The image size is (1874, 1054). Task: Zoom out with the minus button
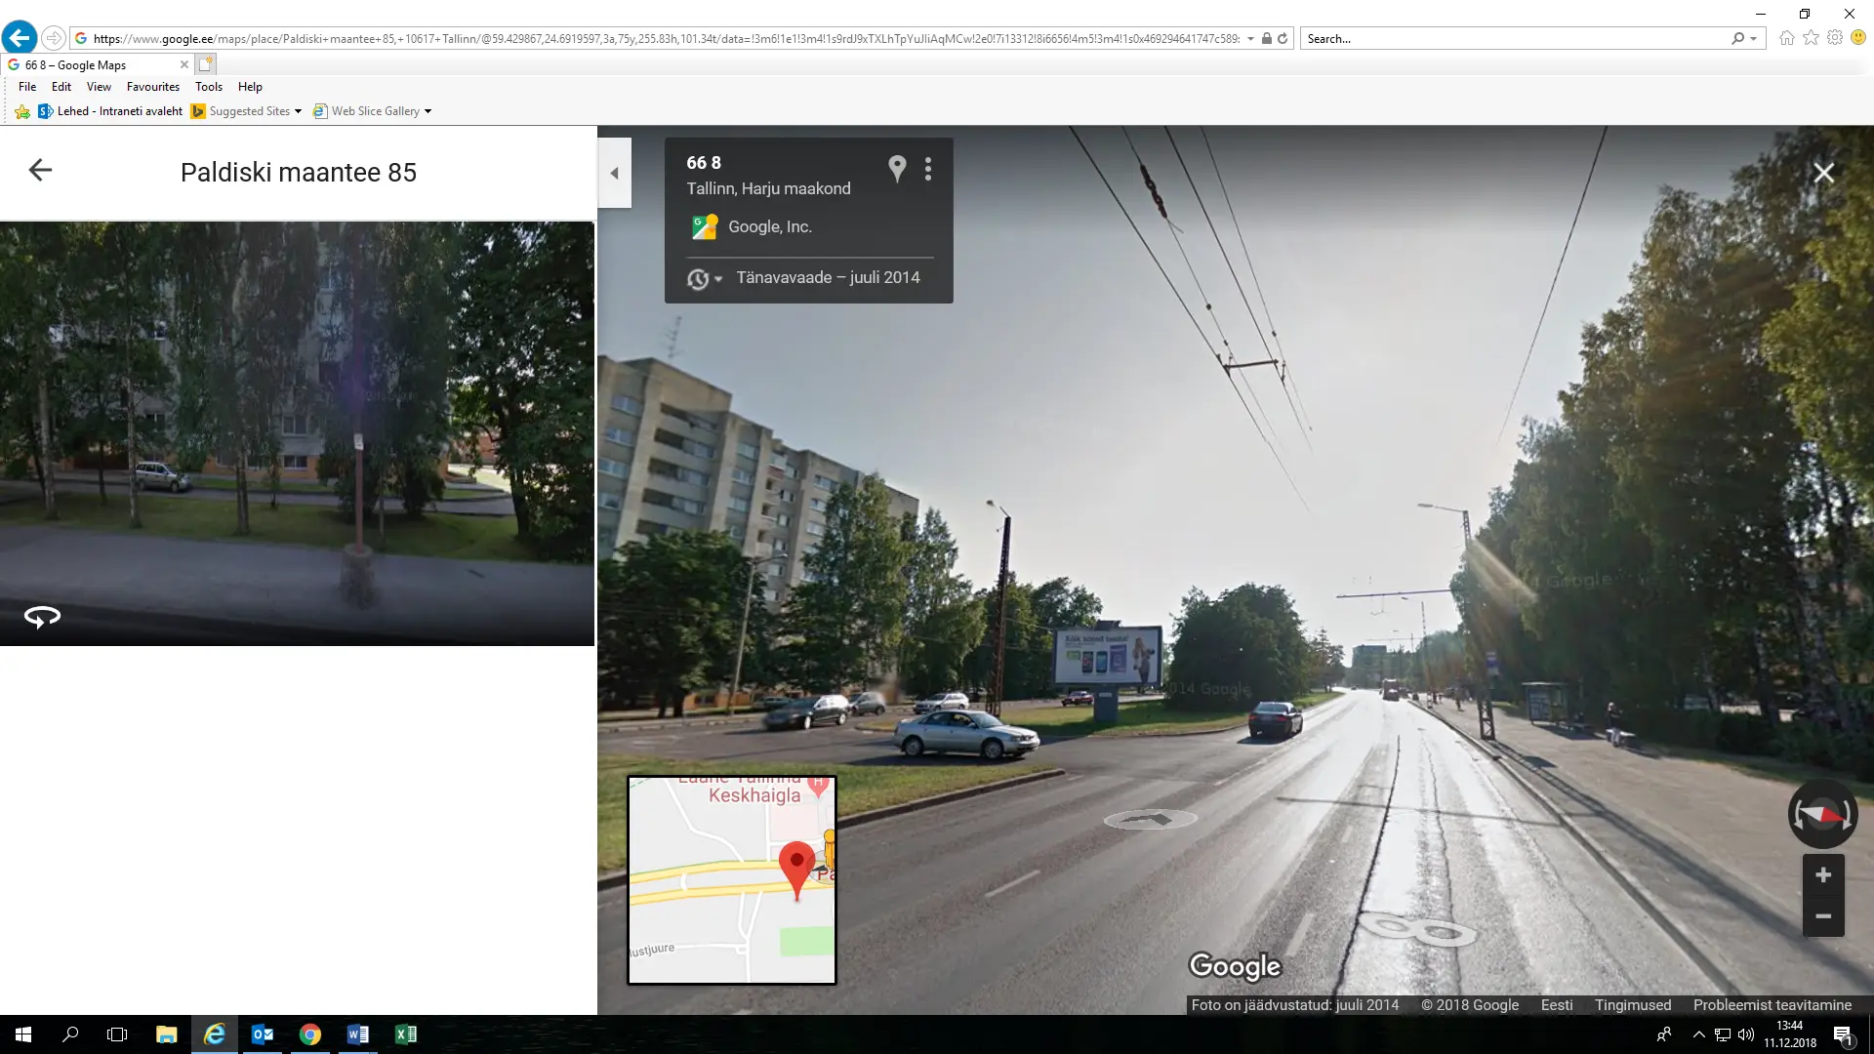[x=1822, y=916]
